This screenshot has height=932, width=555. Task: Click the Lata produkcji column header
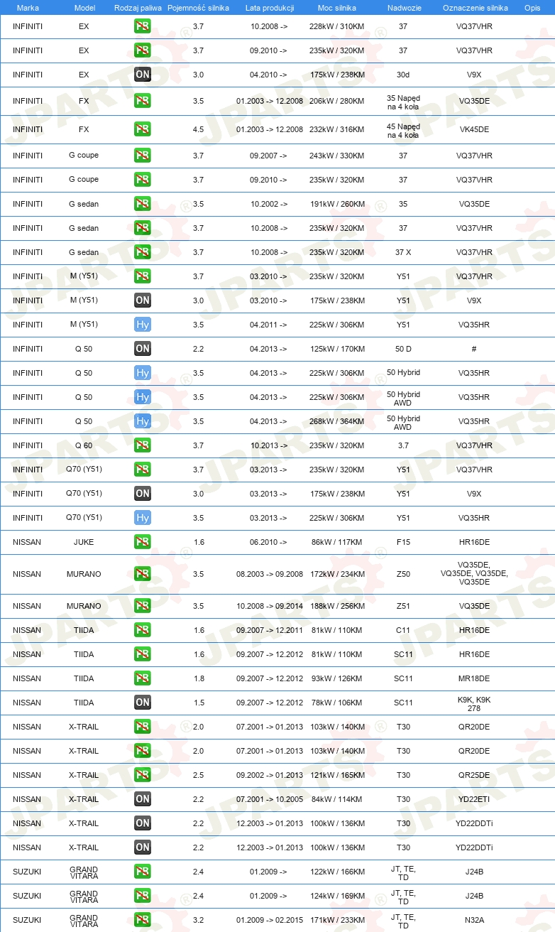269,7
